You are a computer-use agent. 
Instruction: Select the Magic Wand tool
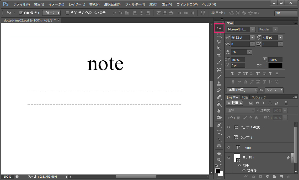coord(219,49)
